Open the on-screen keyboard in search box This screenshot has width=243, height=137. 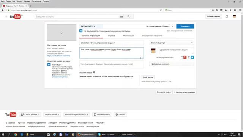pyautogui.click(x=121, y=17)
